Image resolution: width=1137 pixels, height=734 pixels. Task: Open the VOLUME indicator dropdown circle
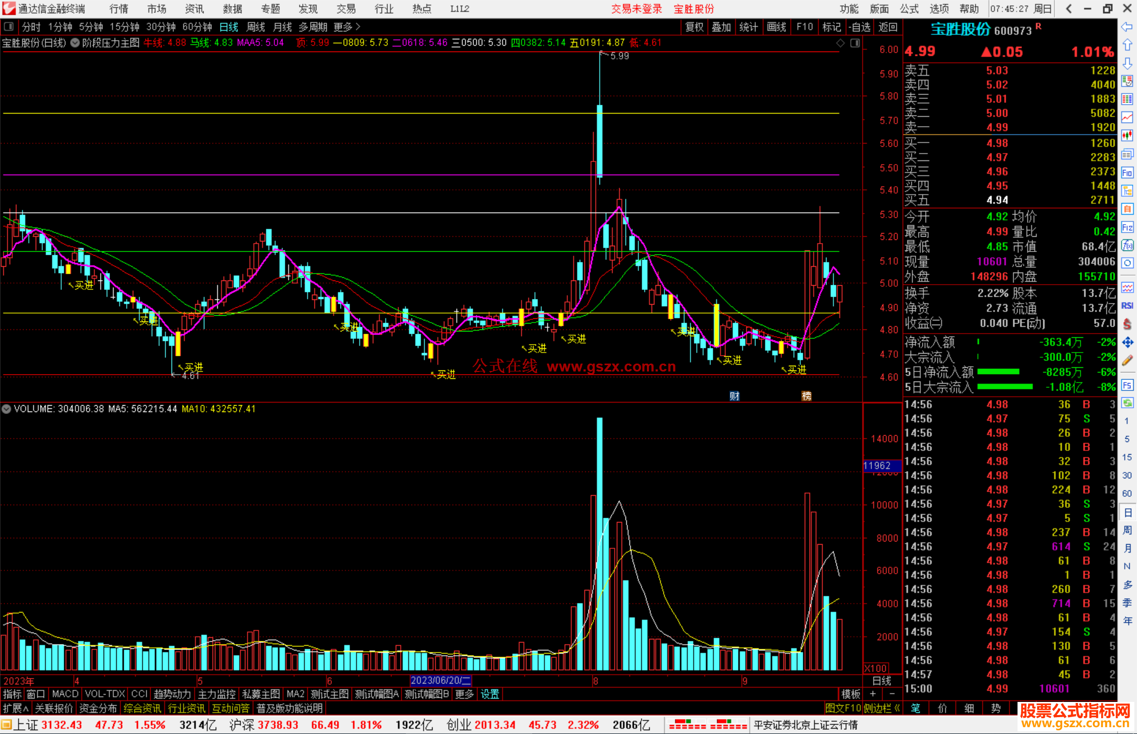(x=6, y=409)
